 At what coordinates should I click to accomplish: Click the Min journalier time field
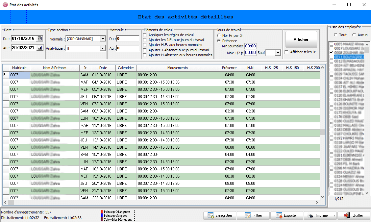click(250, 46)
